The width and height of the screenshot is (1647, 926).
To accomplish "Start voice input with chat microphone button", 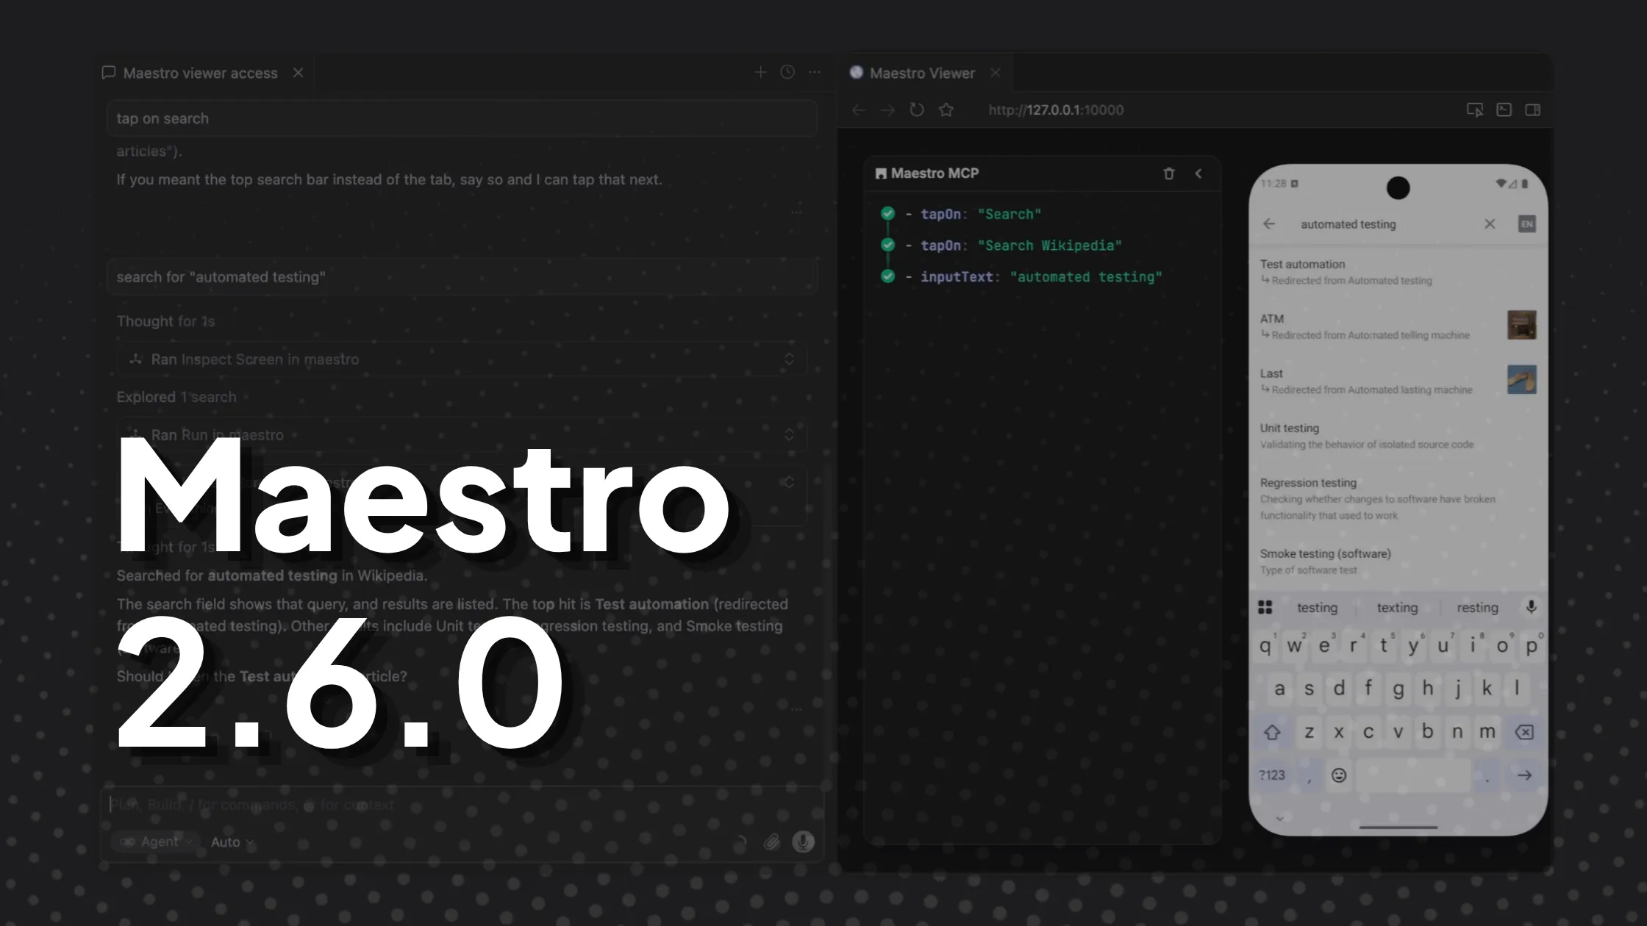I will click(x=803, y=842).
